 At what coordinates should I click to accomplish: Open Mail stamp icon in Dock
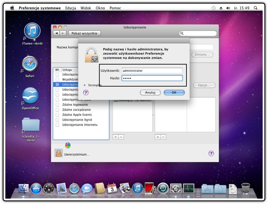coord(61,188)
